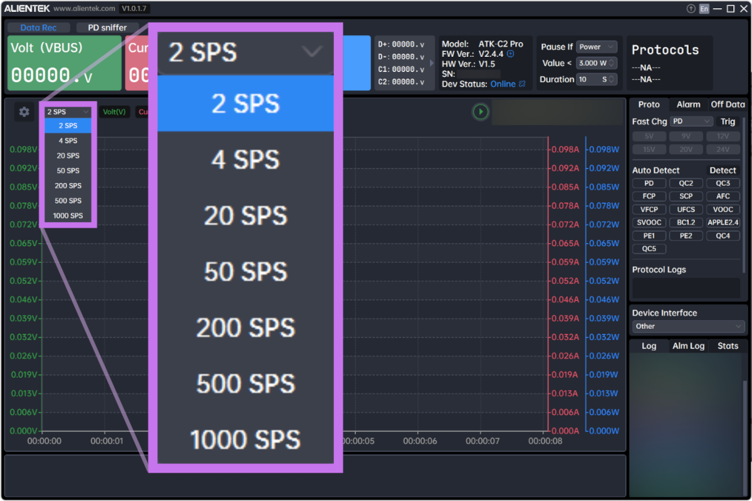Switch to the Alm Log tab

pos(689,346)
